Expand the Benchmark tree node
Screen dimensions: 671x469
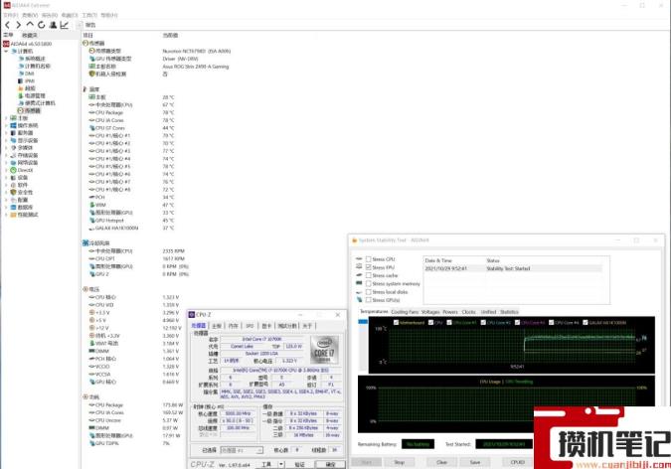6,215
